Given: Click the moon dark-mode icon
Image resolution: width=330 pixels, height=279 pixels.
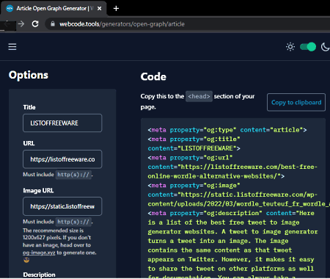Looking at the screenshot, I should coord(326,47).
